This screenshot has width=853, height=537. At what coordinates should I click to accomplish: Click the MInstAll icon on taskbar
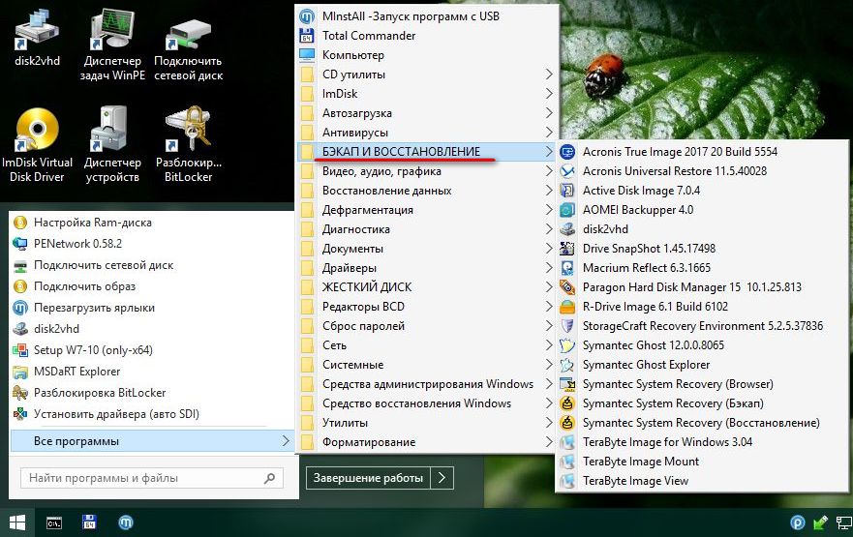coord(126,522)
